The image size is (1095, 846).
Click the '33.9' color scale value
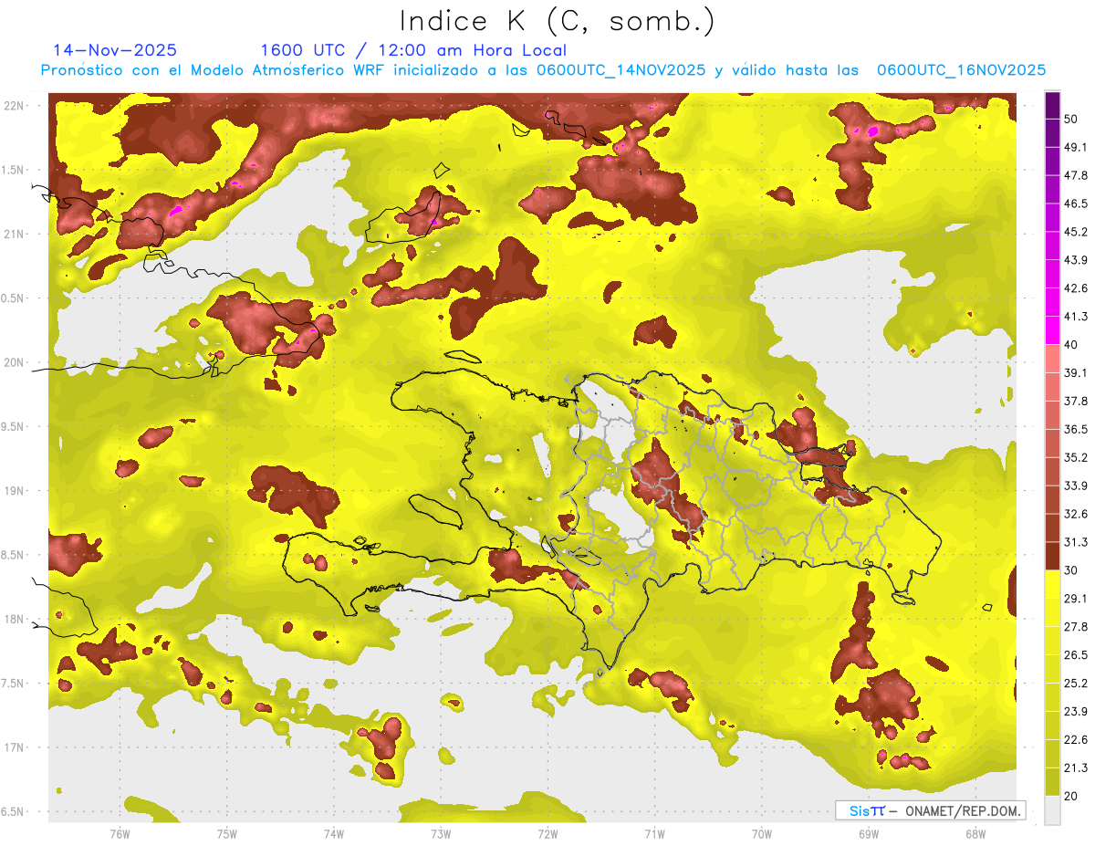point(1075,486)
